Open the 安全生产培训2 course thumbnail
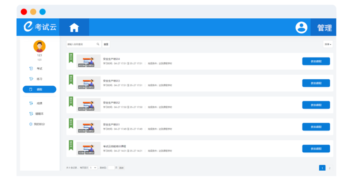 [88, 105]
